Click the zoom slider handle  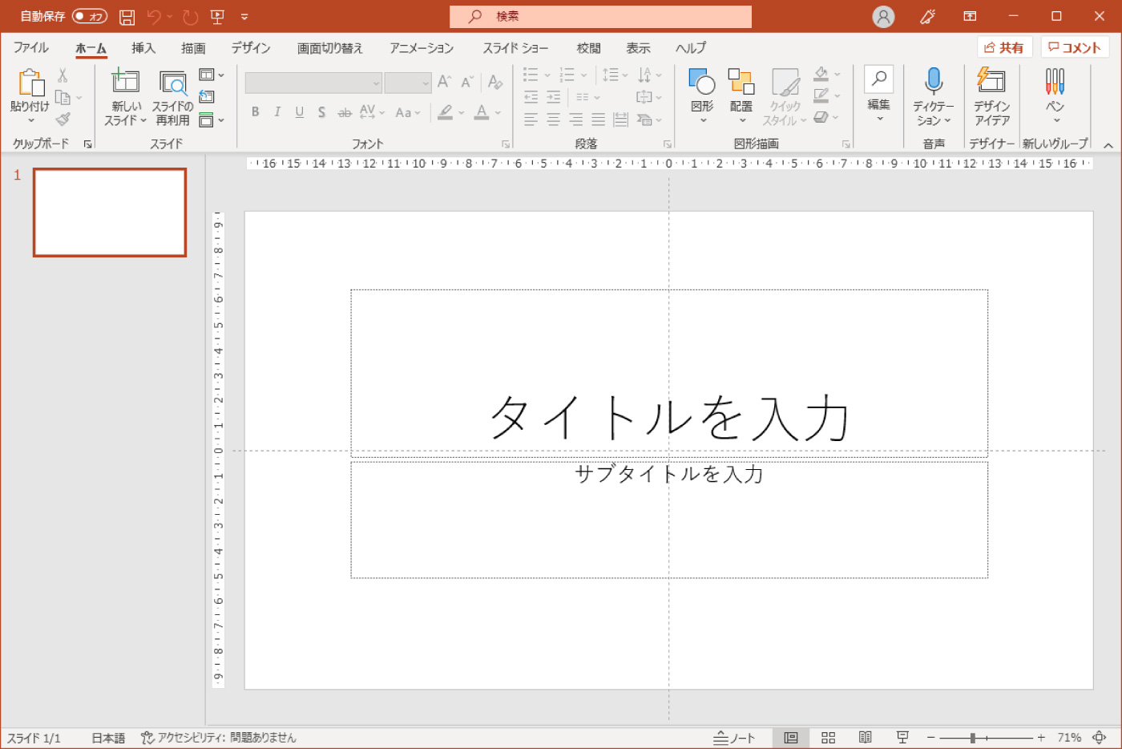point(973,738)
